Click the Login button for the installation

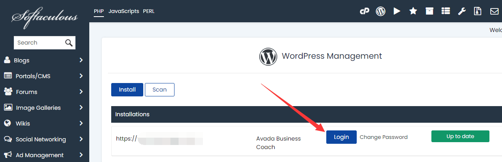click(x=341, y=137)
